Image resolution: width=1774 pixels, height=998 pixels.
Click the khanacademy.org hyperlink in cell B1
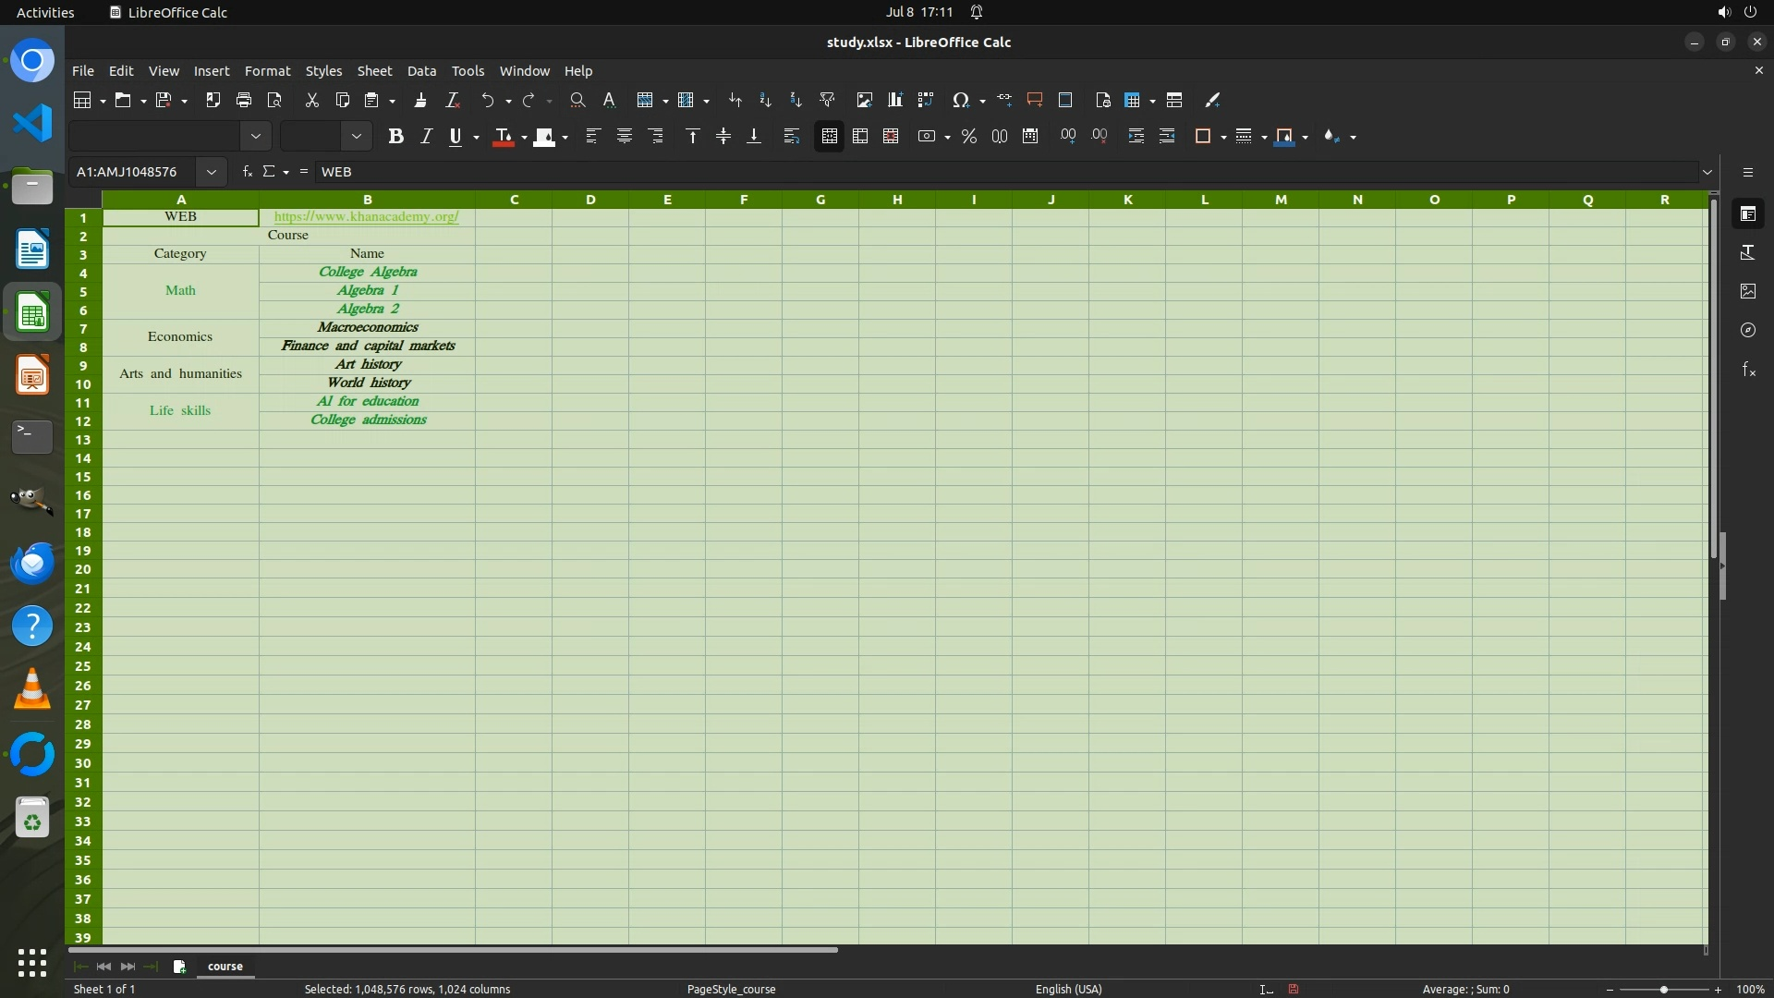[x=366, y=216]
